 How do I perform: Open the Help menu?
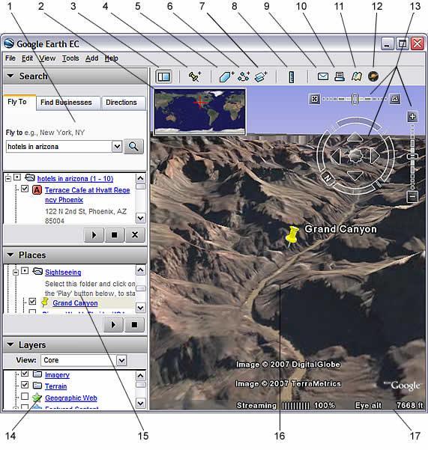[112, 58]
